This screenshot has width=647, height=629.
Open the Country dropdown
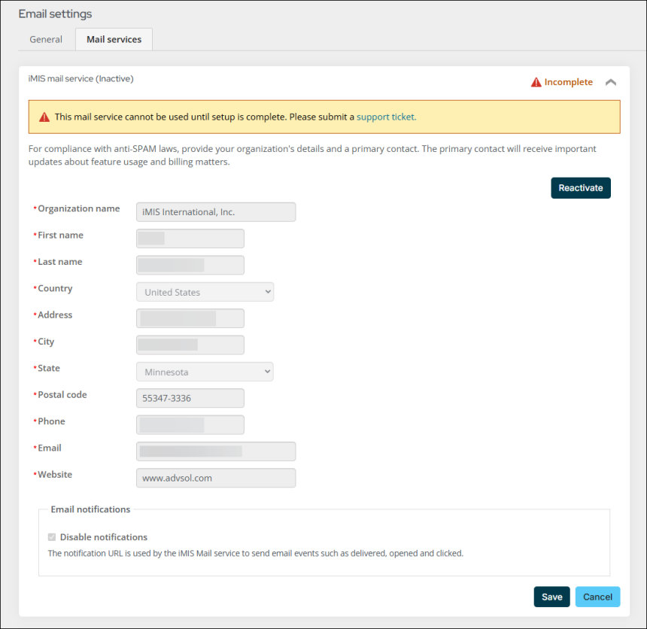[x=204, y=292]
